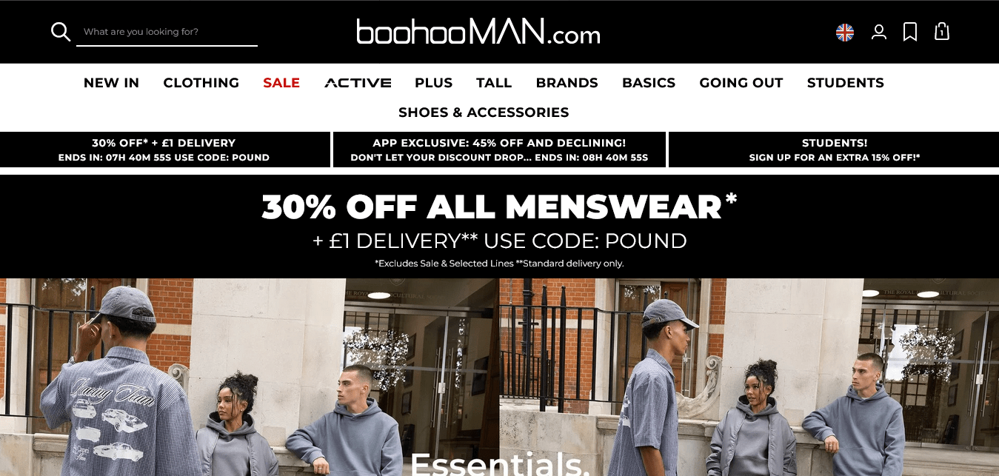The height and width of the screenshot is (476, 999).
Task: Open the GOING OUT category
Action: coord(741,83)
